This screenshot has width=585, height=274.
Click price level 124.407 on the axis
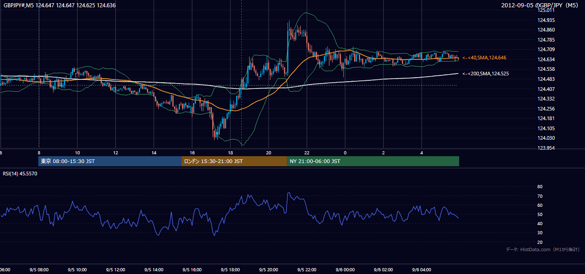click(x=546, y=89)
